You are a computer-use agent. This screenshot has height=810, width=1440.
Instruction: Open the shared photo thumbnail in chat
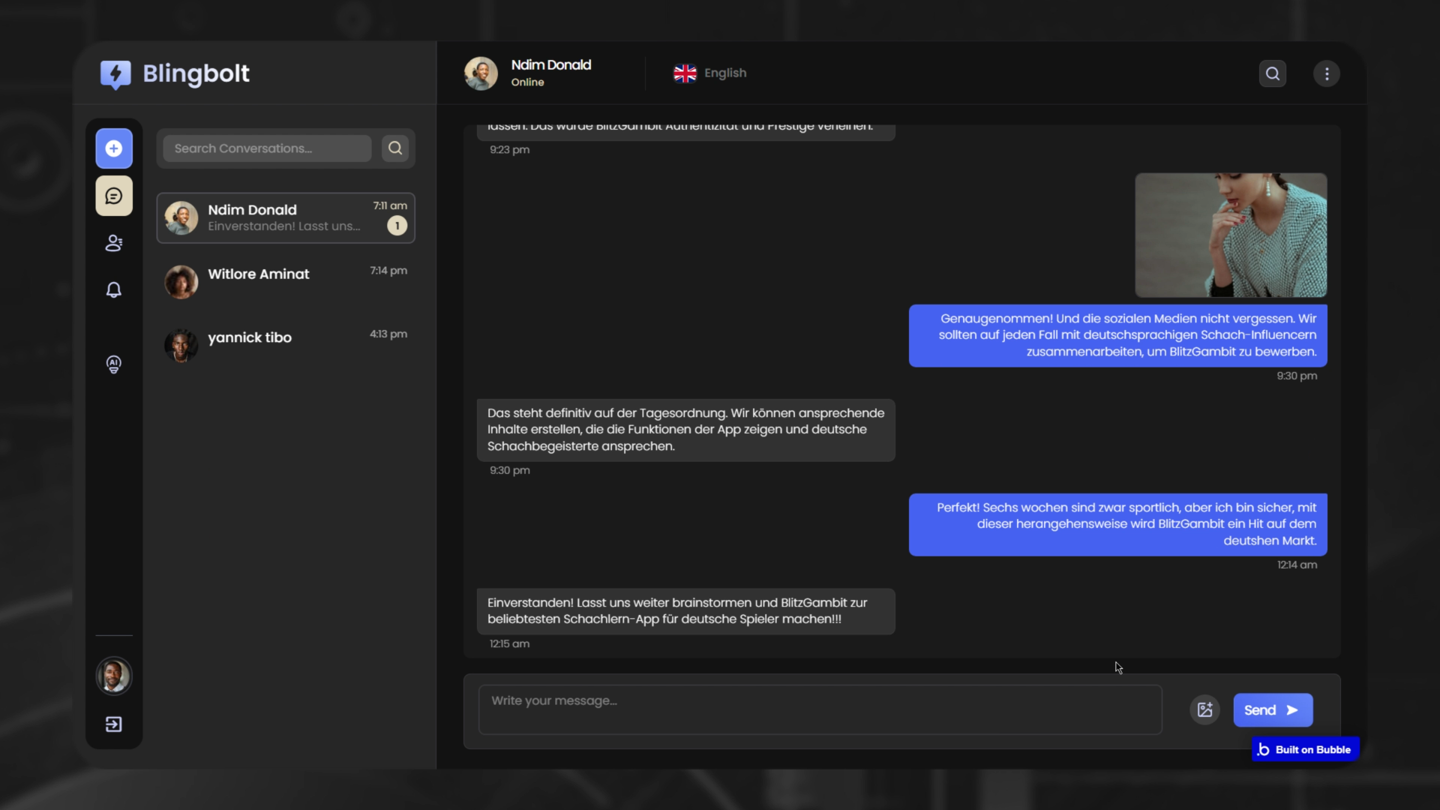pyautogui.click(x=1231, y=235)
